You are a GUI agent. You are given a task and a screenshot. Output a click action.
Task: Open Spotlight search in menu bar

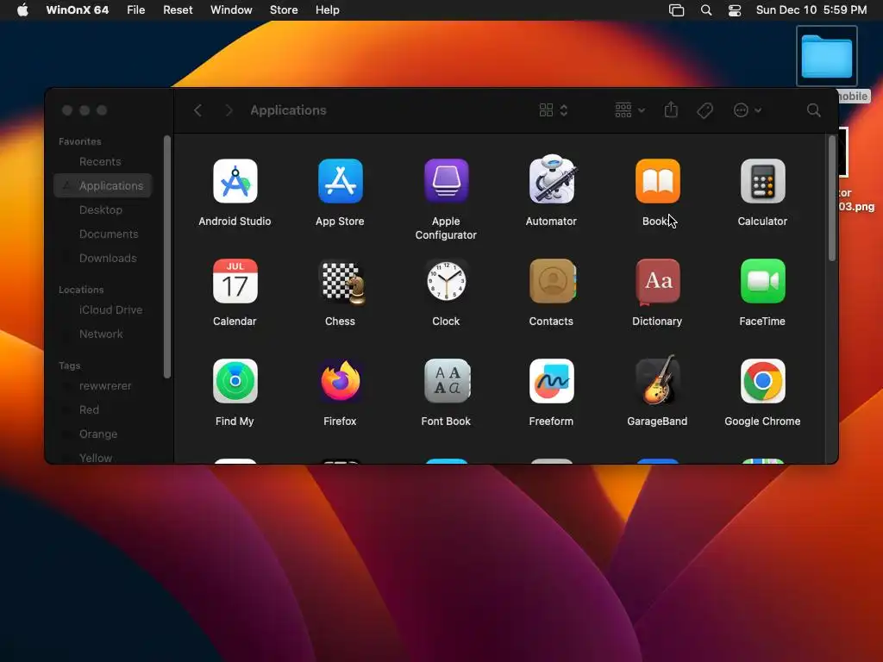click(705, 10)
